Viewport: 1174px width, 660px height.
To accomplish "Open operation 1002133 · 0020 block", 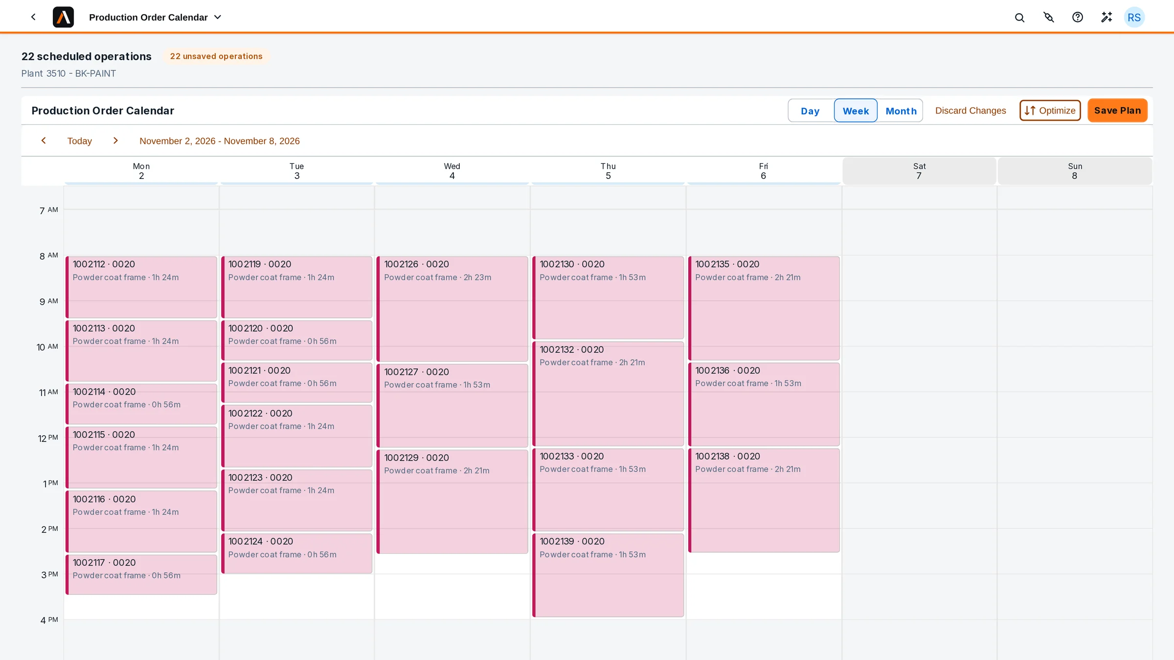I will [608, 490].
